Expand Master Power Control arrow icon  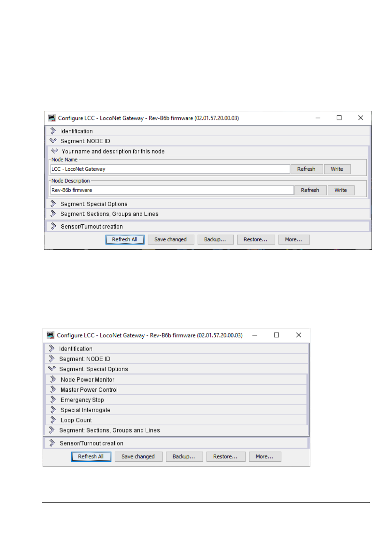coord(53,389)
